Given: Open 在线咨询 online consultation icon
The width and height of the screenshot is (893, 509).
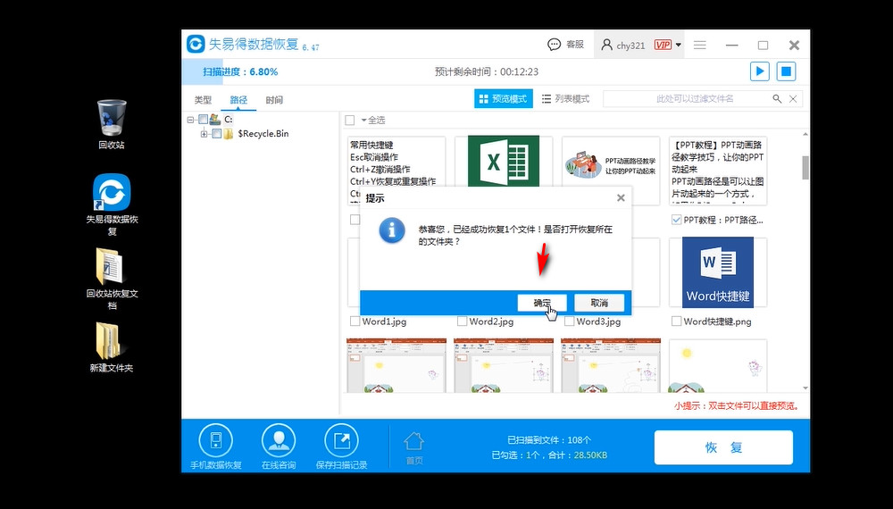Looking at the screenshot, I should click(x=279, y=440).
